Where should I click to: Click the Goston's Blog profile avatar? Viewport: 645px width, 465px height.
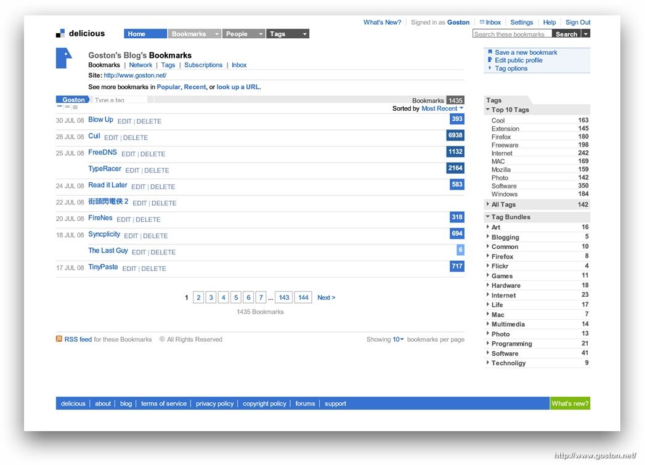click(x=63, y=58)
